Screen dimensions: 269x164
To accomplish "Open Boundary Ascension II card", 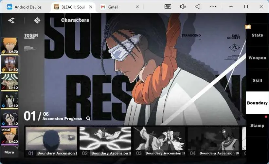I will (105, 141).
